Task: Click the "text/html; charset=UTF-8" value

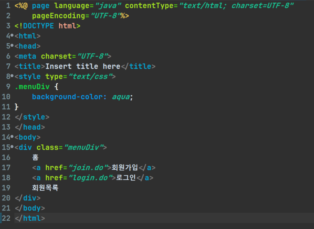Action: [236, 6]
